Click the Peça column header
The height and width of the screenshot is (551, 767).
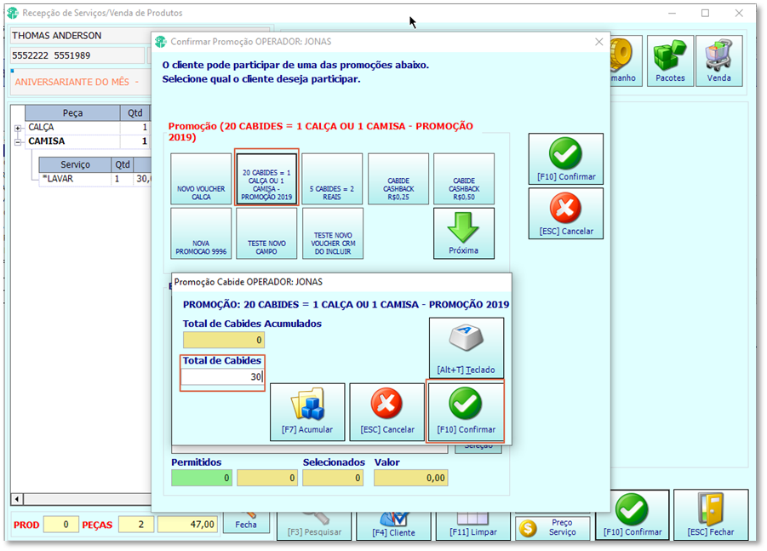tap(72, 113)
